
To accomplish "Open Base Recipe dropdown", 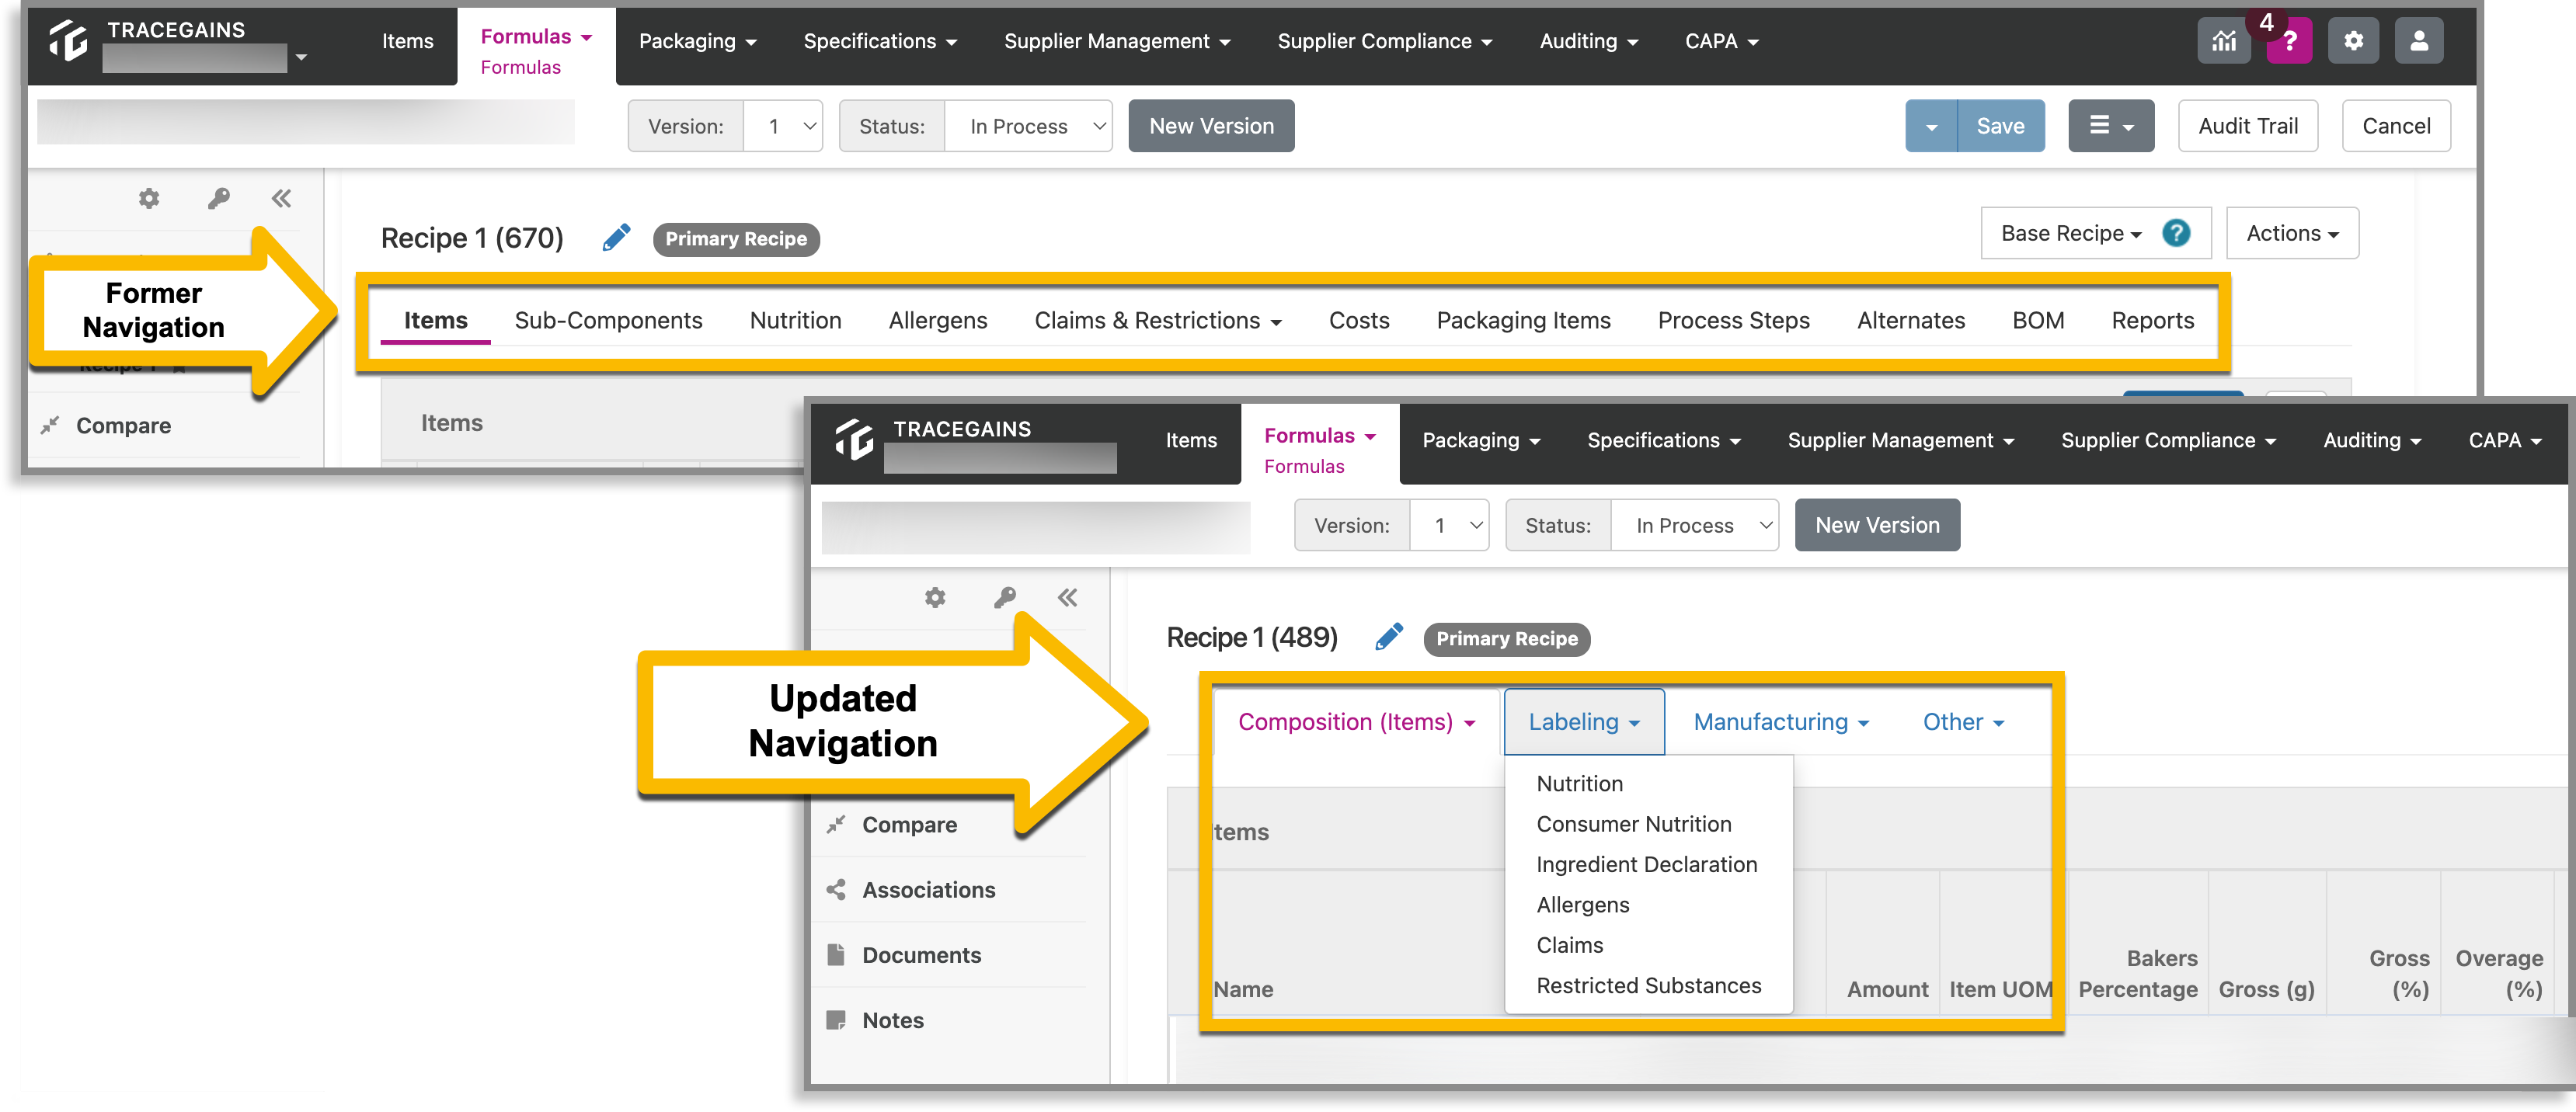I will (2071, 233).
